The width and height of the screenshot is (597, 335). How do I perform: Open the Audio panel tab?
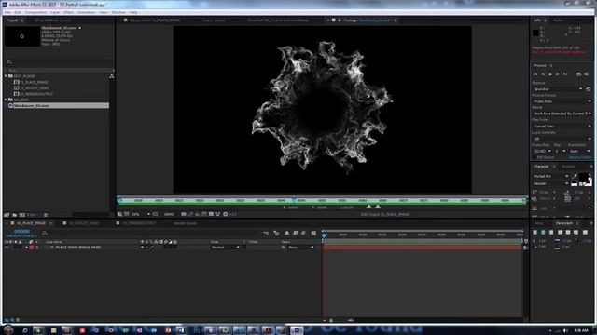558,20
